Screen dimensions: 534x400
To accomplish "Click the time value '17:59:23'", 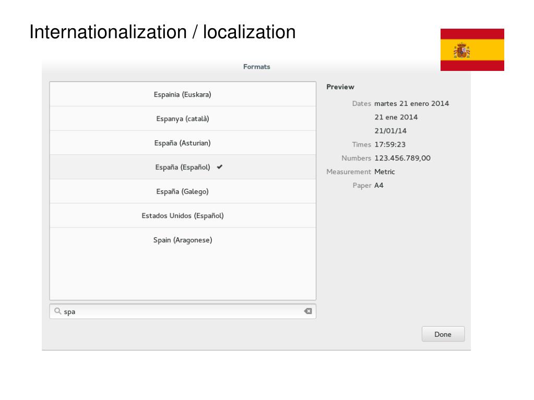I will click(390, 144).
